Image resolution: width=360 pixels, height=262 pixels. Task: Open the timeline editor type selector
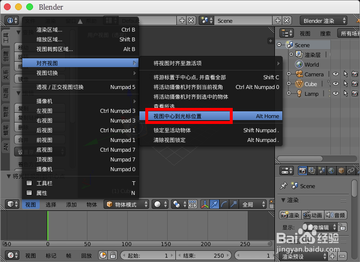12,255
